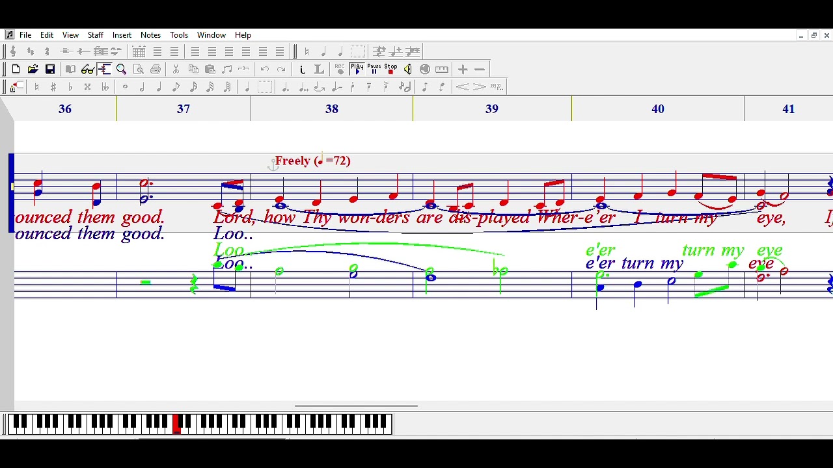Image resolution: width=833 pixels, height=468 pixels.
Task: Select the eighth note duration
Action: pos(176,87)
